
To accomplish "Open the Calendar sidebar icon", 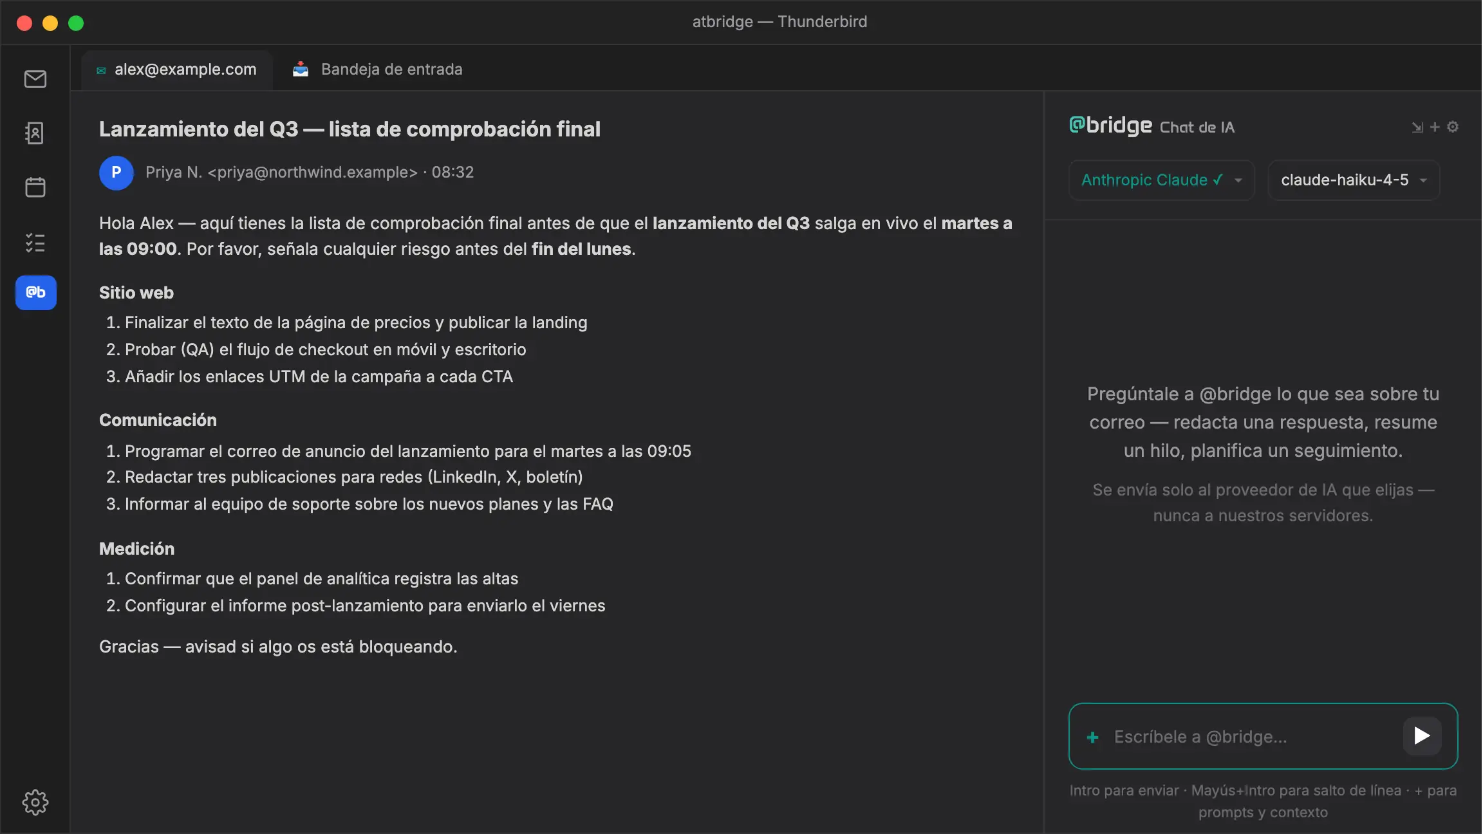I will [x=35, y=187].
